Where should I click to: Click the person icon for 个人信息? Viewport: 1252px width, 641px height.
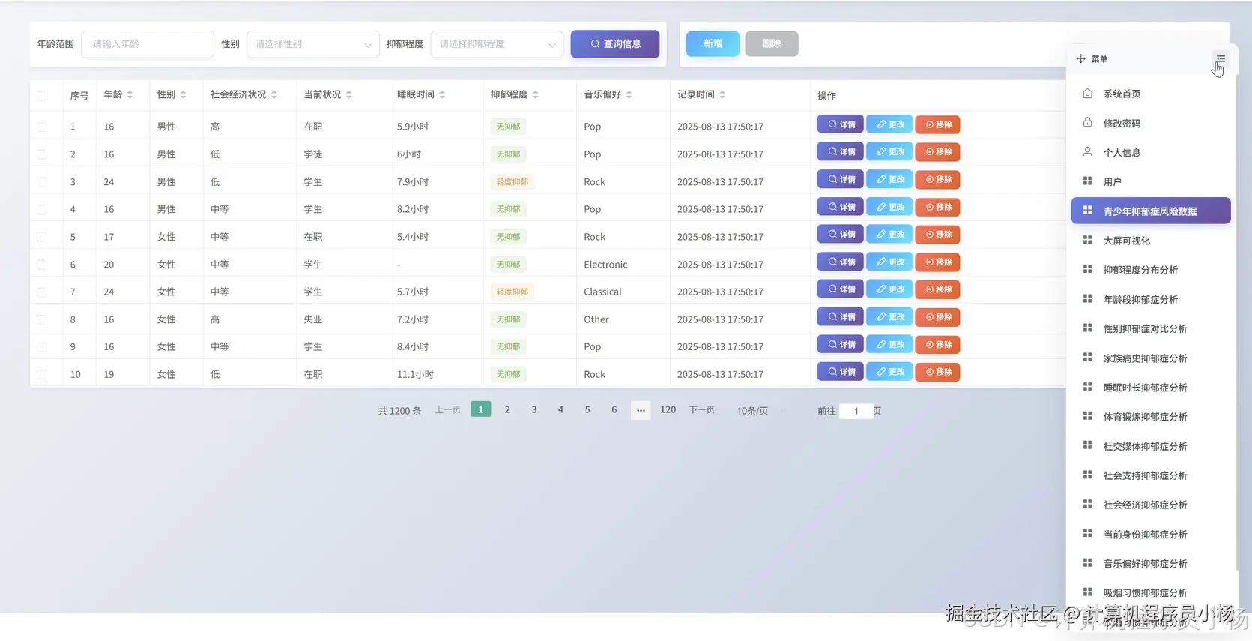[1087, 152]
